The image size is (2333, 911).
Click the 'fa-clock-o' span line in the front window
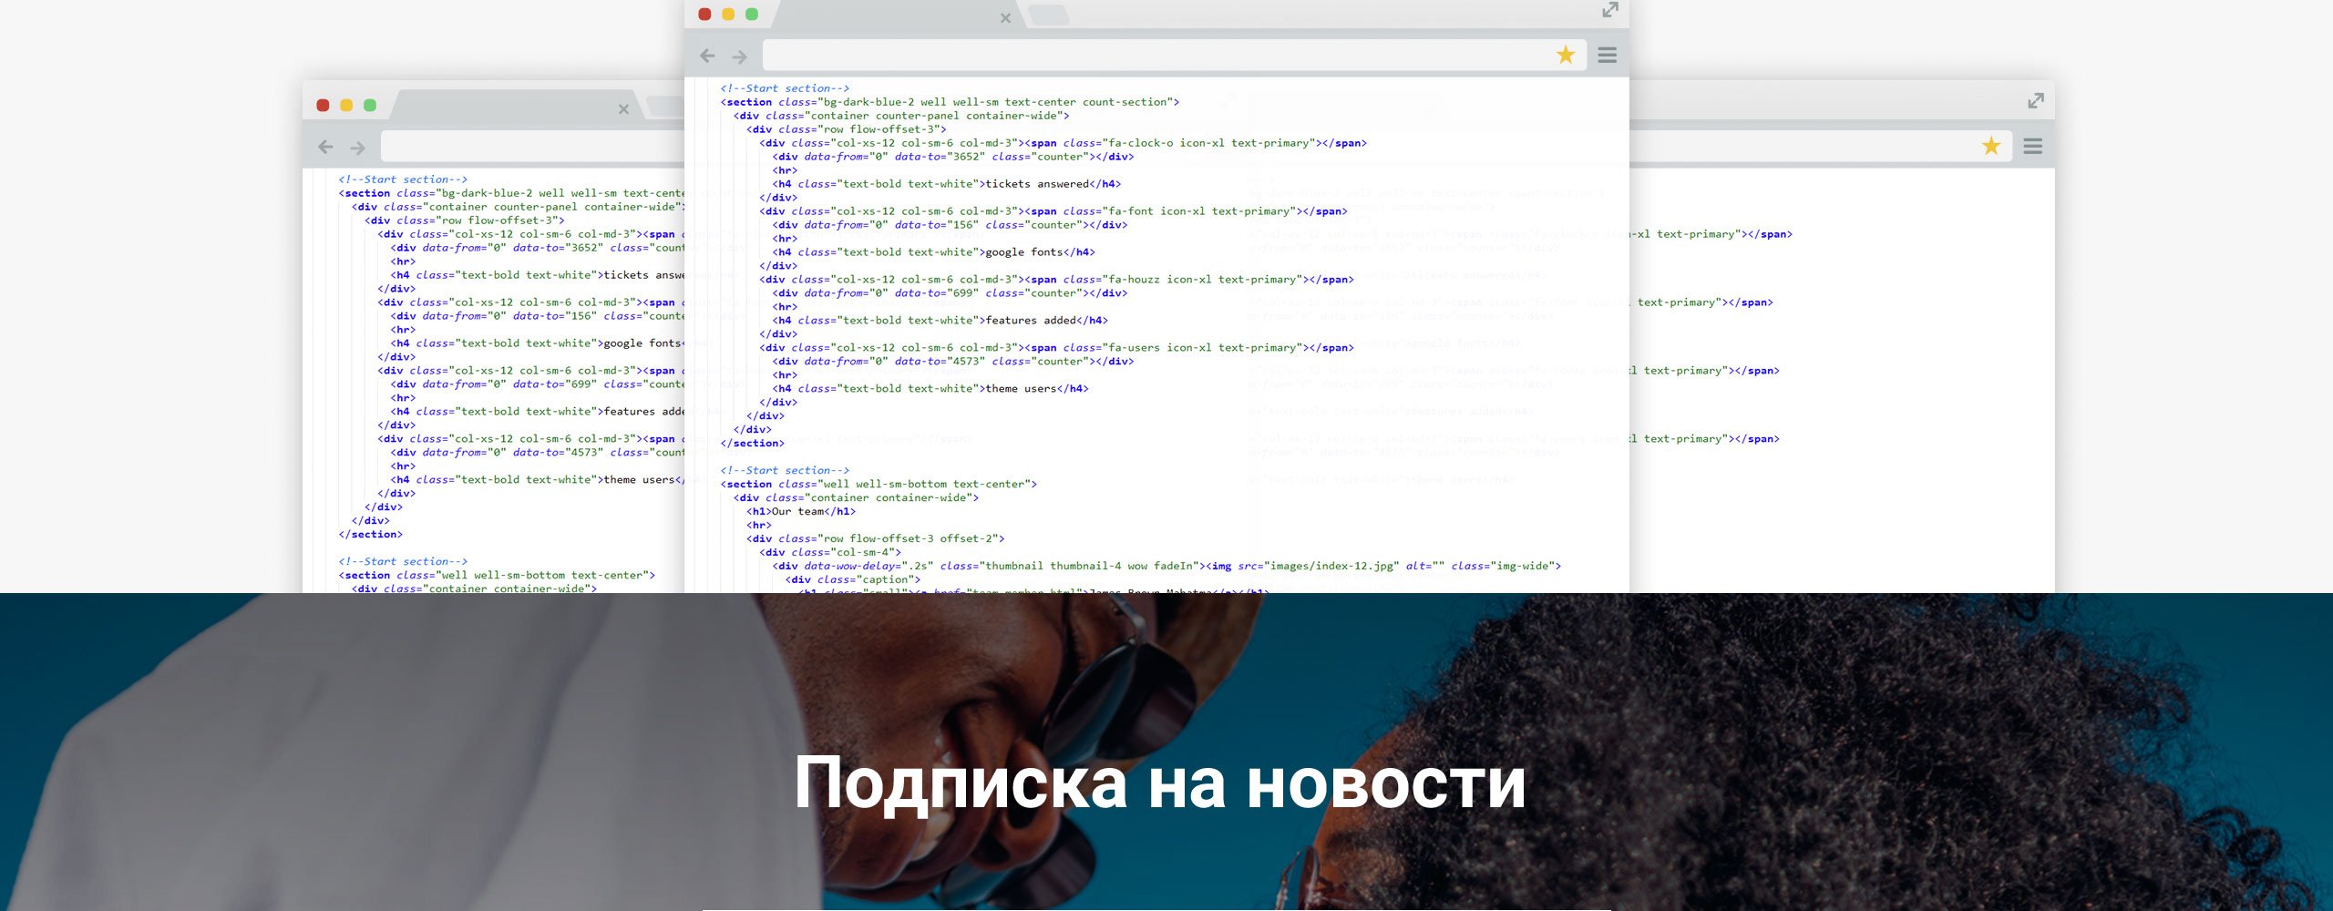pos(1064,143)
